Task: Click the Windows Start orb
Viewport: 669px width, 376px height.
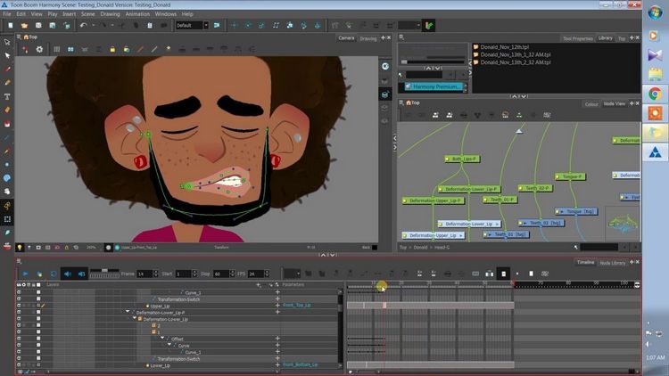Action: tap(655, 12)
